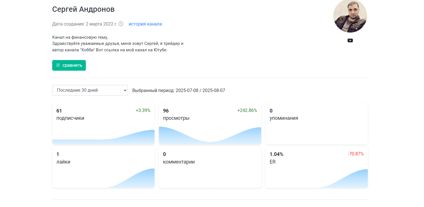This screenshot has height=207, width=424.
Task: Click the 1.04% ER value
Action: tap(276, 154)
